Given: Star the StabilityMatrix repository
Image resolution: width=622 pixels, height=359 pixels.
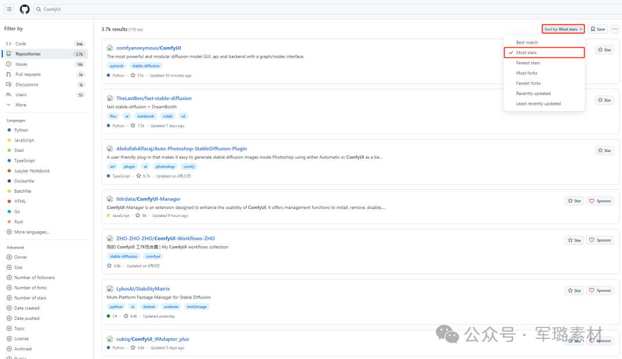Looking at the screenshot, I should tap(574, 291).
